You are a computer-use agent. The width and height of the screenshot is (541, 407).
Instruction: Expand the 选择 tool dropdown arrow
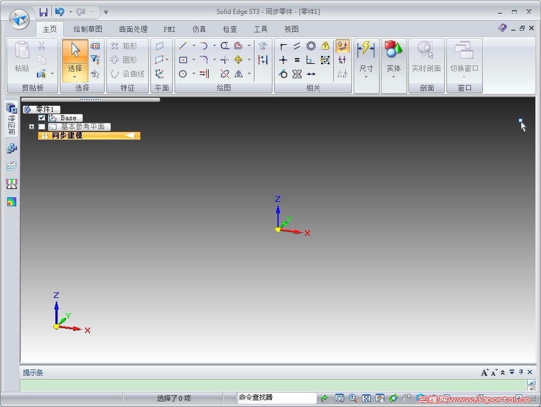click(x=75, y=77)
